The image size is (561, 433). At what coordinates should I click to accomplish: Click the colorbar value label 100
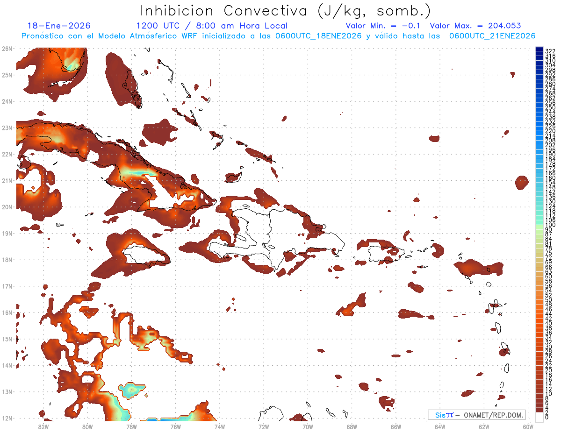coord(550,225)
